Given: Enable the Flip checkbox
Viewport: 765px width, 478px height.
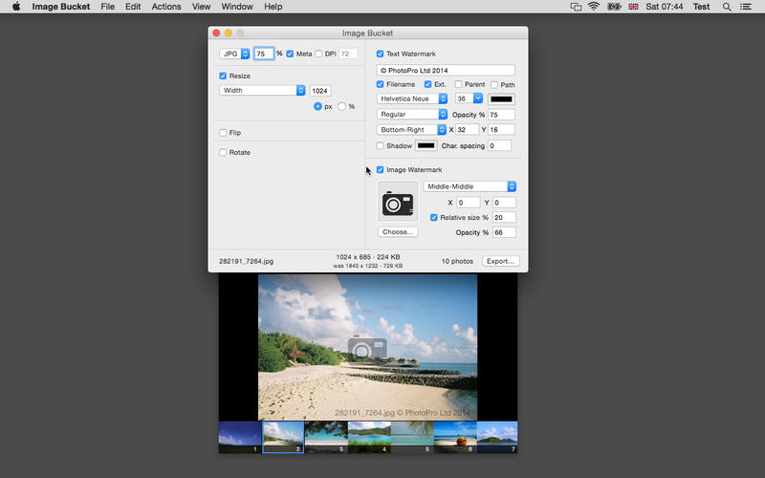Looking at the screenshot, I should pyautogui.click(x=223, y=132).
